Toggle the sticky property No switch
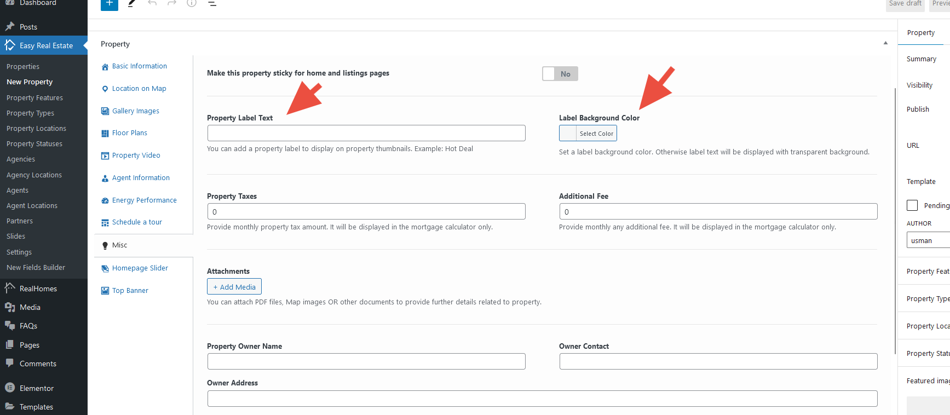The height and width of the screenshot is (415, 950). pyautogui.click(x=560, y=74)
